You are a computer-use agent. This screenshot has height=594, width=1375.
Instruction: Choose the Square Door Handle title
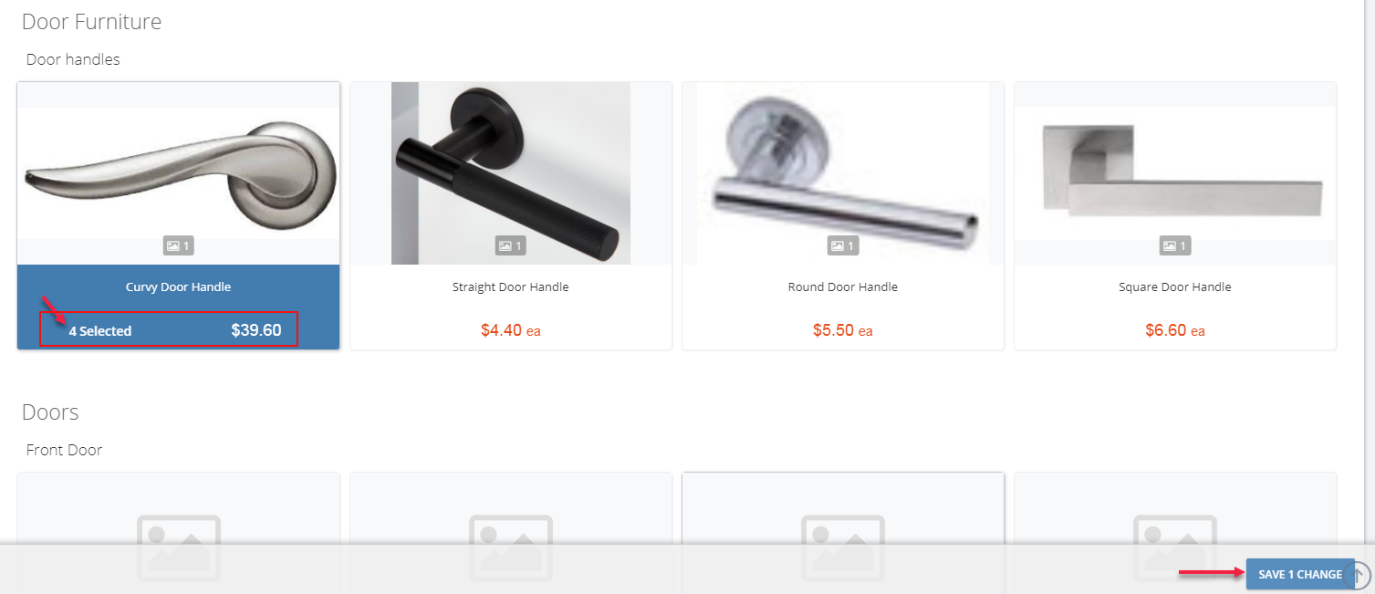click(1174, 287)
